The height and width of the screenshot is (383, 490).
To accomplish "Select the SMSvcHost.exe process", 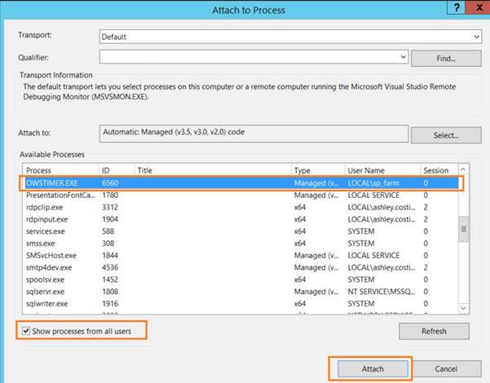I will pyautogui.click(x=241, y=255).
